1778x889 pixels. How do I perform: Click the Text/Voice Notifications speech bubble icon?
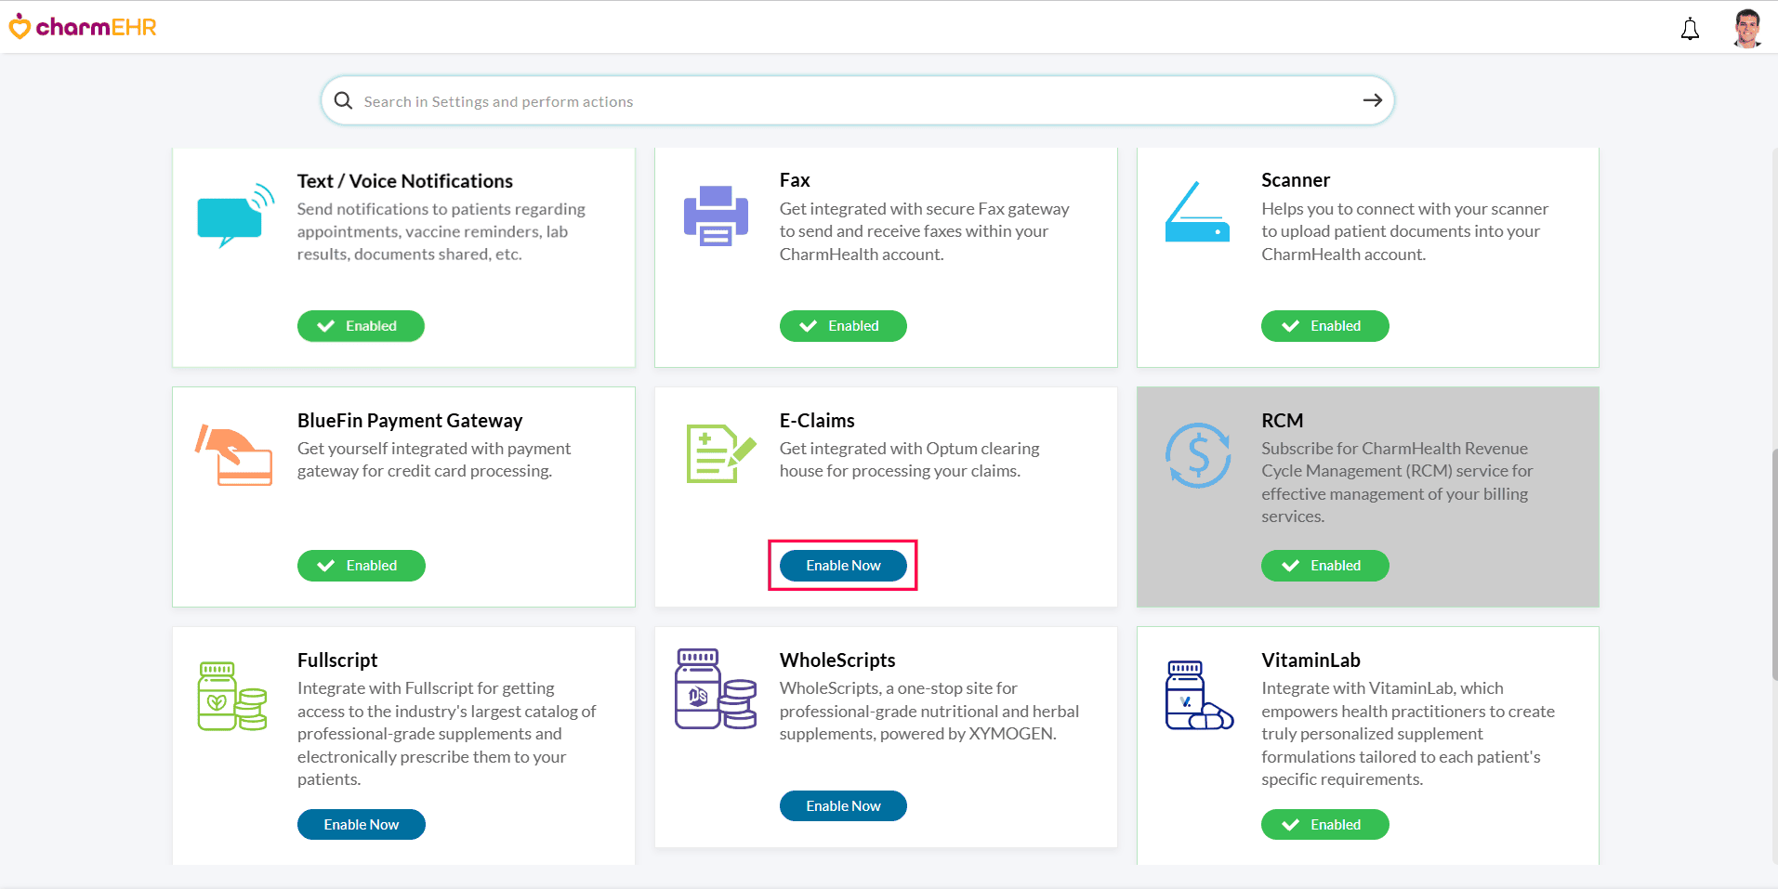pos(233,217)
